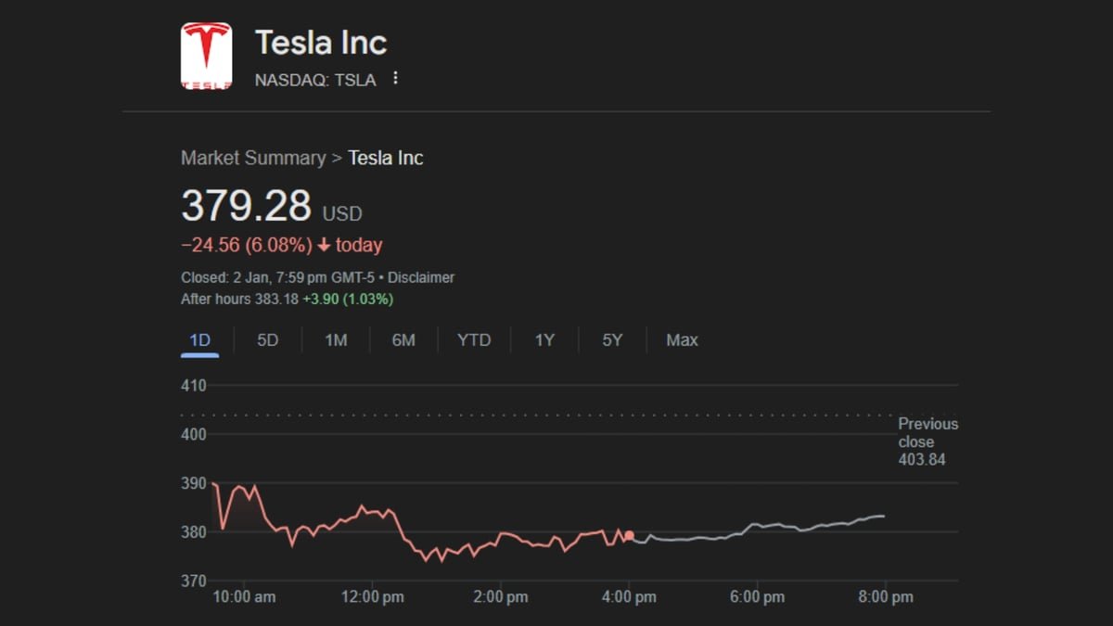The width and height of the screenshot is (1113, 626).
Task: Switch to the 5D chart range
Action: pos(267,340)
